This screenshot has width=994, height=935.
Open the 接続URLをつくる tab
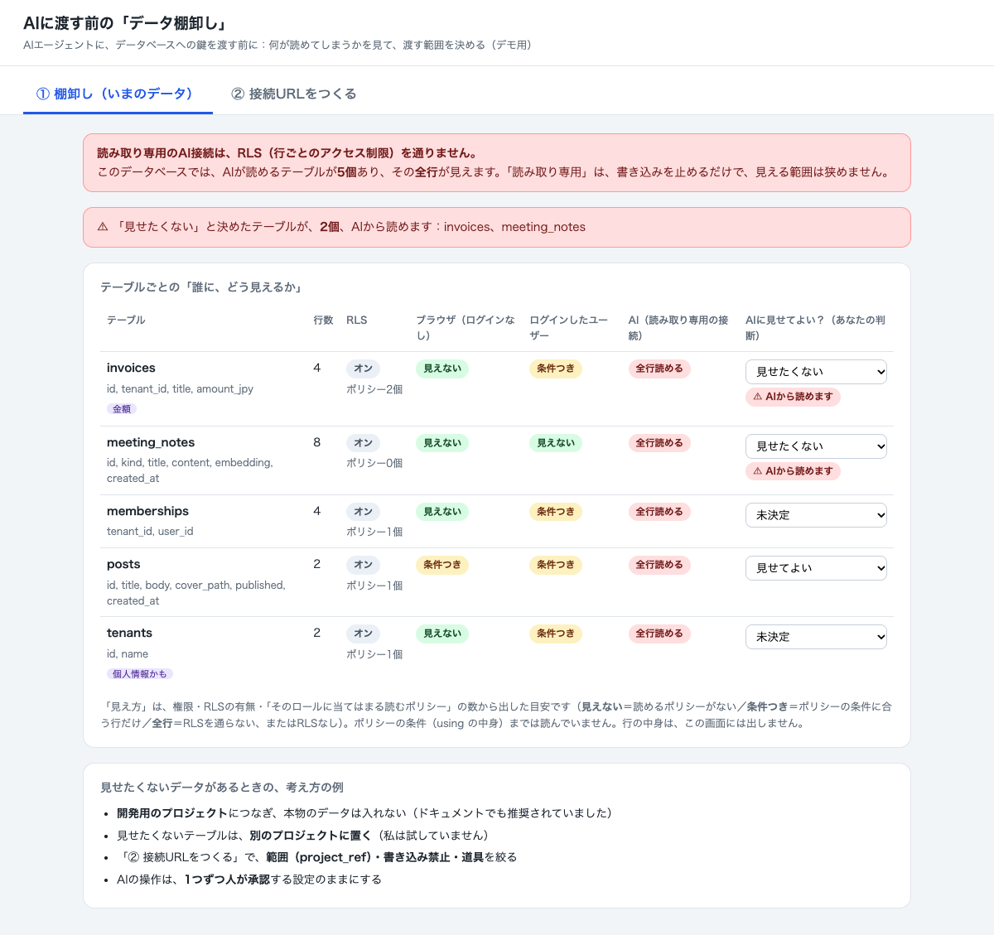(x=294, y=94)
